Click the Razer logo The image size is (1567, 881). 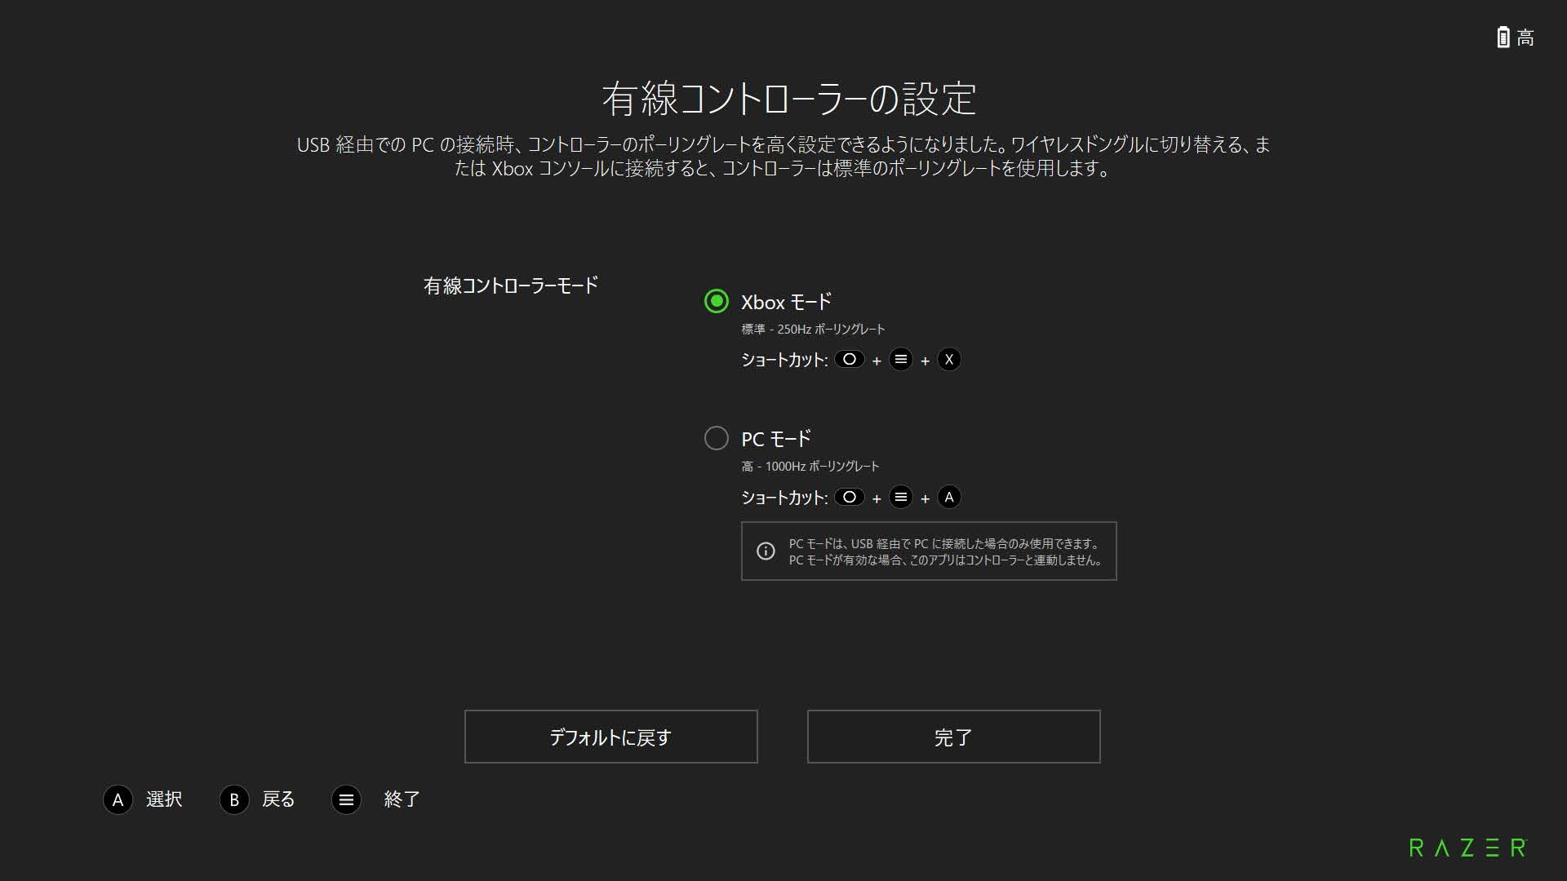click(x=1468, y=848)
